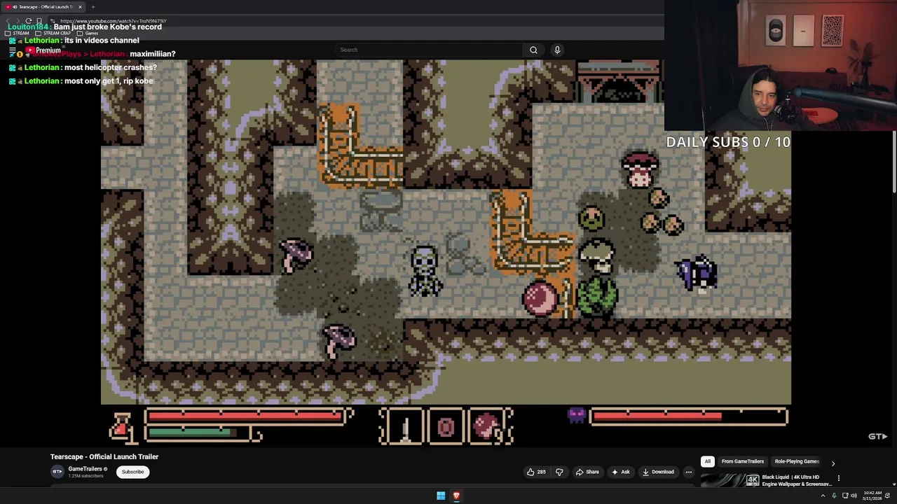Open the YouTube hamburger guide menu
The height and width of the screenshot is (504, 897).
12,50
